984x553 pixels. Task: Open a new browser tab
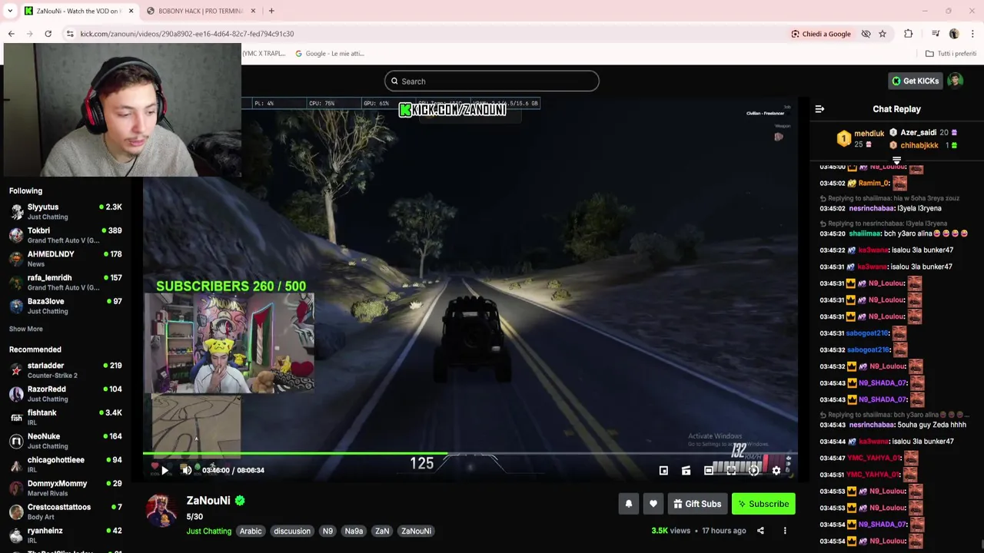[x=271, y=11]
